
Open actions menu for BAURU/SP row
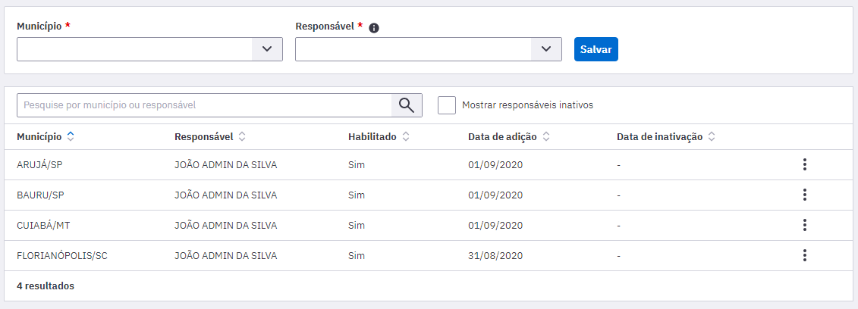[804, 195]
